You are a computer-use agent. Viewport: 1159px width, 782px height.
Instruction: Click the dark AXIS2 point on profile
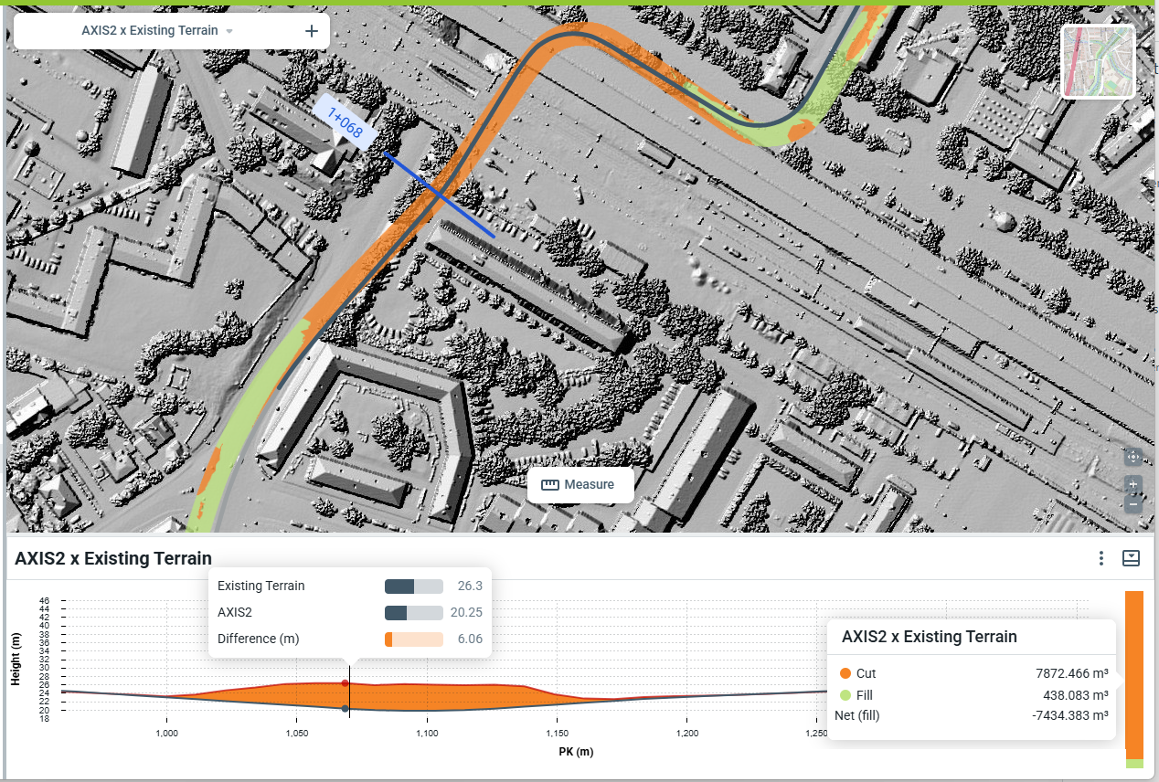(x=345, y=708)
